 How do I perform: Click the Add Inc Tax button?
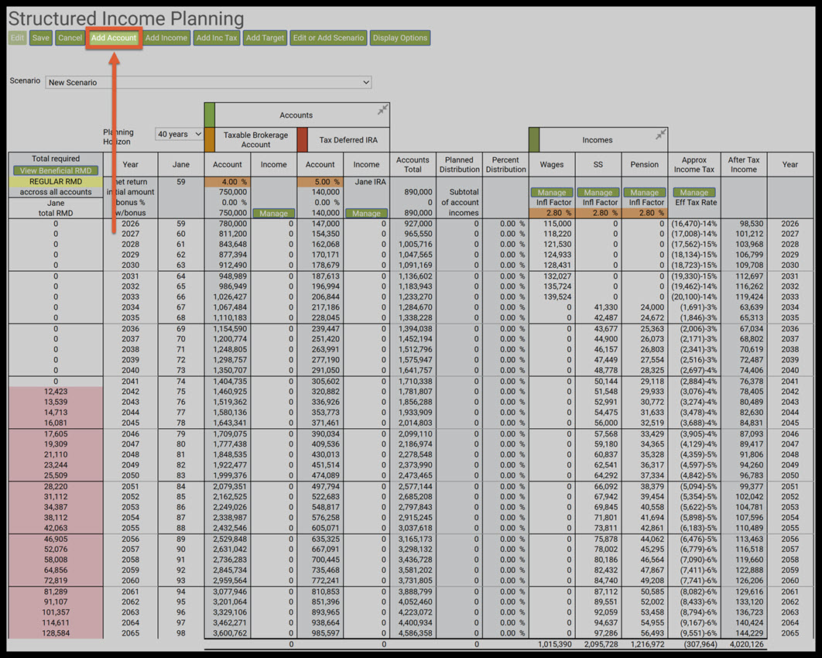coord(217,38)
